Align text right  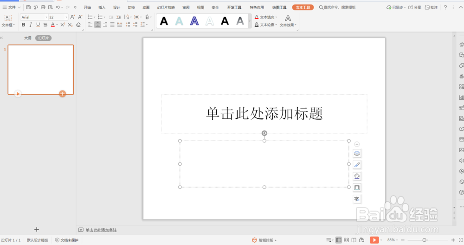click(105, 25)
